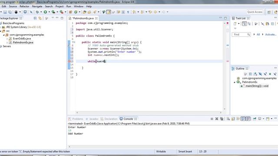This screenshot has width=278, height=156.
Task: Select PalimdromEx.java in Package Explorer
Action: (23, 42)
